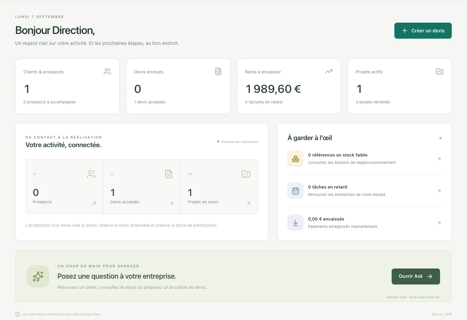
Task: Open 0 références en stock faible
Action: point(364,159)
